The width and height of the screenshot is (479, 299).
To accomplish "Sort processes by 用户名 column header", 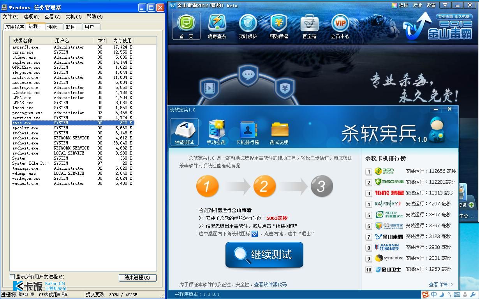I will point(72,40).
